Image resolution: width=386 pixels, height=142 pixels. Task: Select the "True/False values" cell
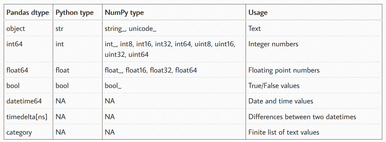[x=274, y=86]
